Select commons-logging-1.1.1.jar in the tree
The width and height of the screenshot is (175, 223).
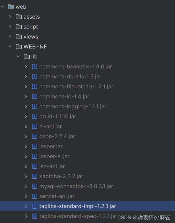pyautogui.click(x=73, y=106)
